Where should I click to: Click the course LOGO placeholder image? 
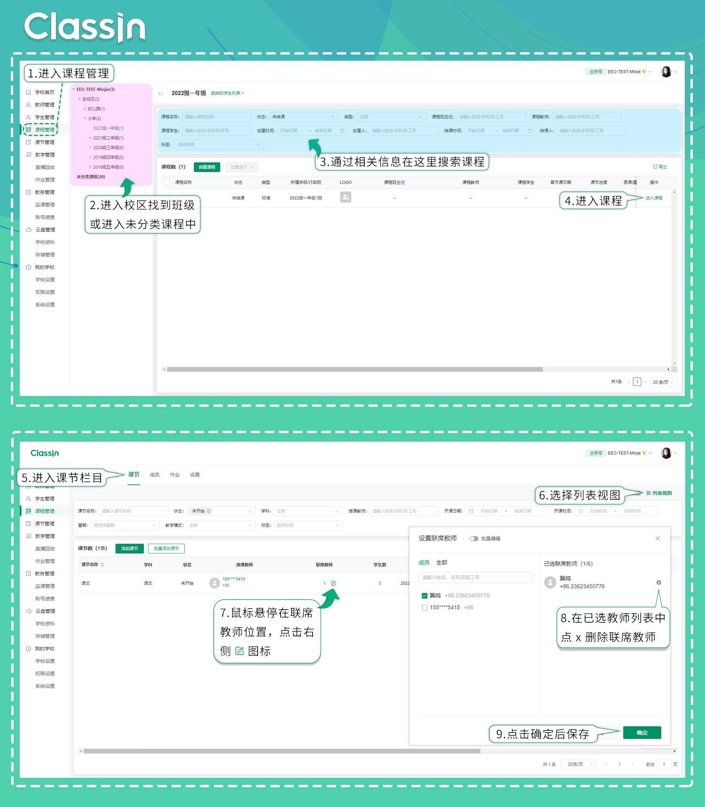point(345,197)
